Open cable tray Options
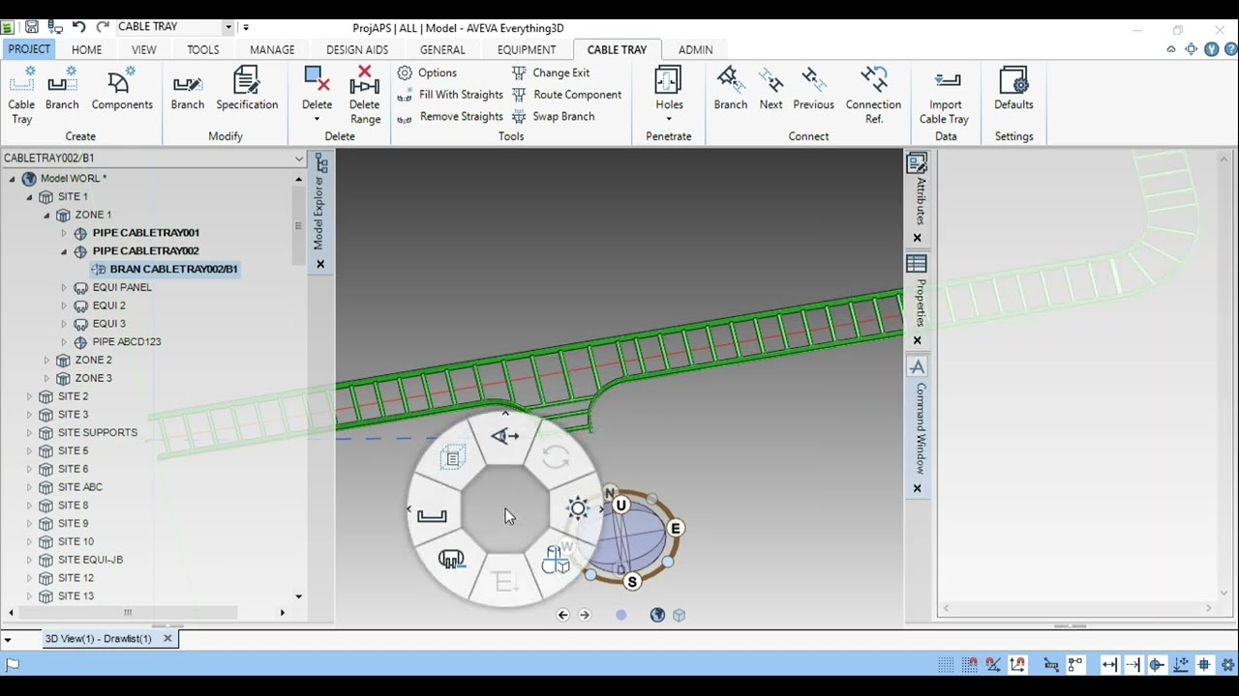The height and width of the screenshot is (696, 1239). pyautogui.click(x=427, y=72)
